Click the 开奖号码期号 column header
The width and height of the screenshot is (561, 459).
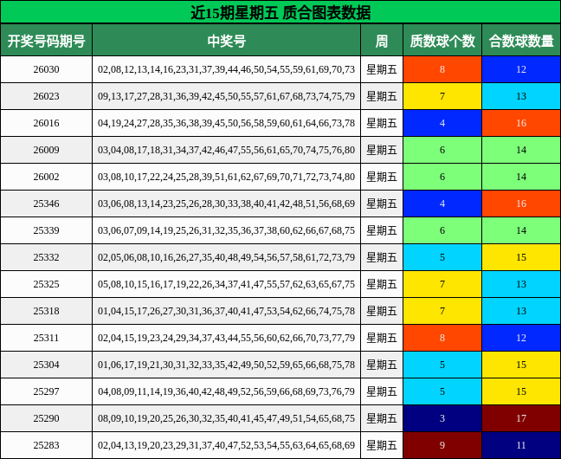(46, 41)
